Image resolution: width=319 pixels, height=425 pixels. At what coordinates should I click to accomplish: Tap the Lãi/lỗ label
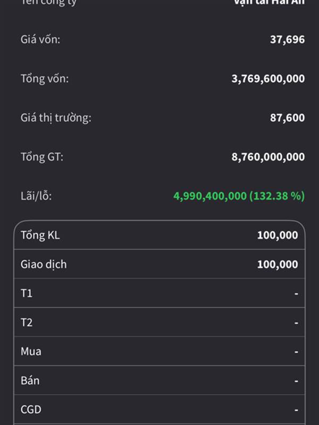pyautogui.click(x=36, y=196)
